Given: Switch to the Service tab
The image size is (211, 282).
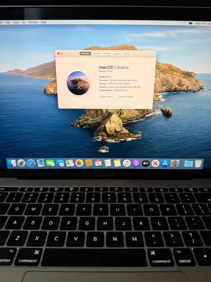Looking at the screenshot, I should point(127,53).
